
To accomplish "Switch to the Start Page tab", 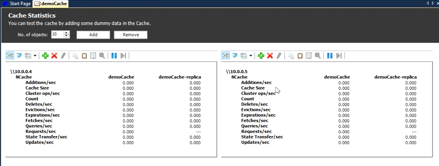I will click(17, 4).
